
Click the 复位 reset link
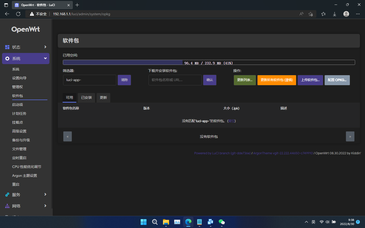click(231, 121)
